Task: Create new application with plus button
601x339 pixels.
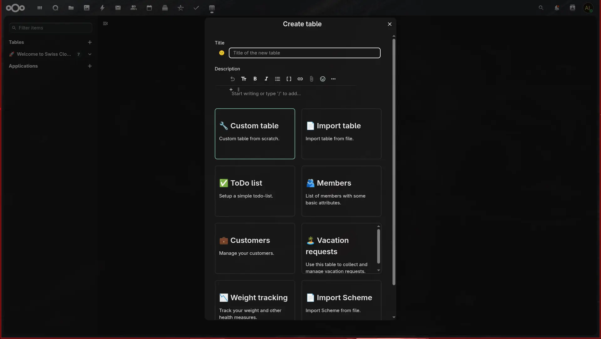Action: (90, 66)
